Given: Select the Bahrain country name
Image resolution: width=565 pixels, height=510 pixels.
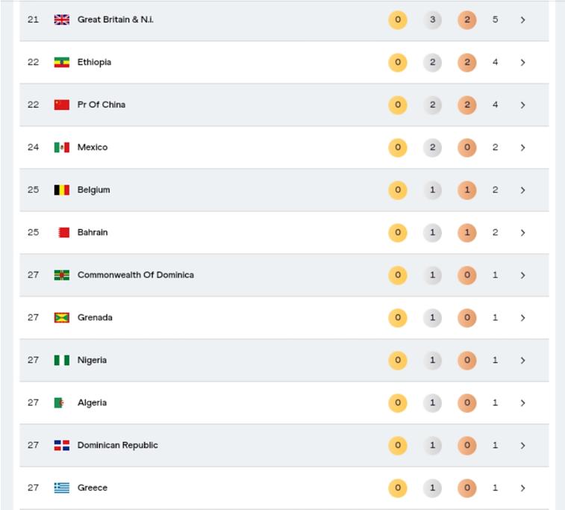Looking at the screenshot, I should [93, 232].
